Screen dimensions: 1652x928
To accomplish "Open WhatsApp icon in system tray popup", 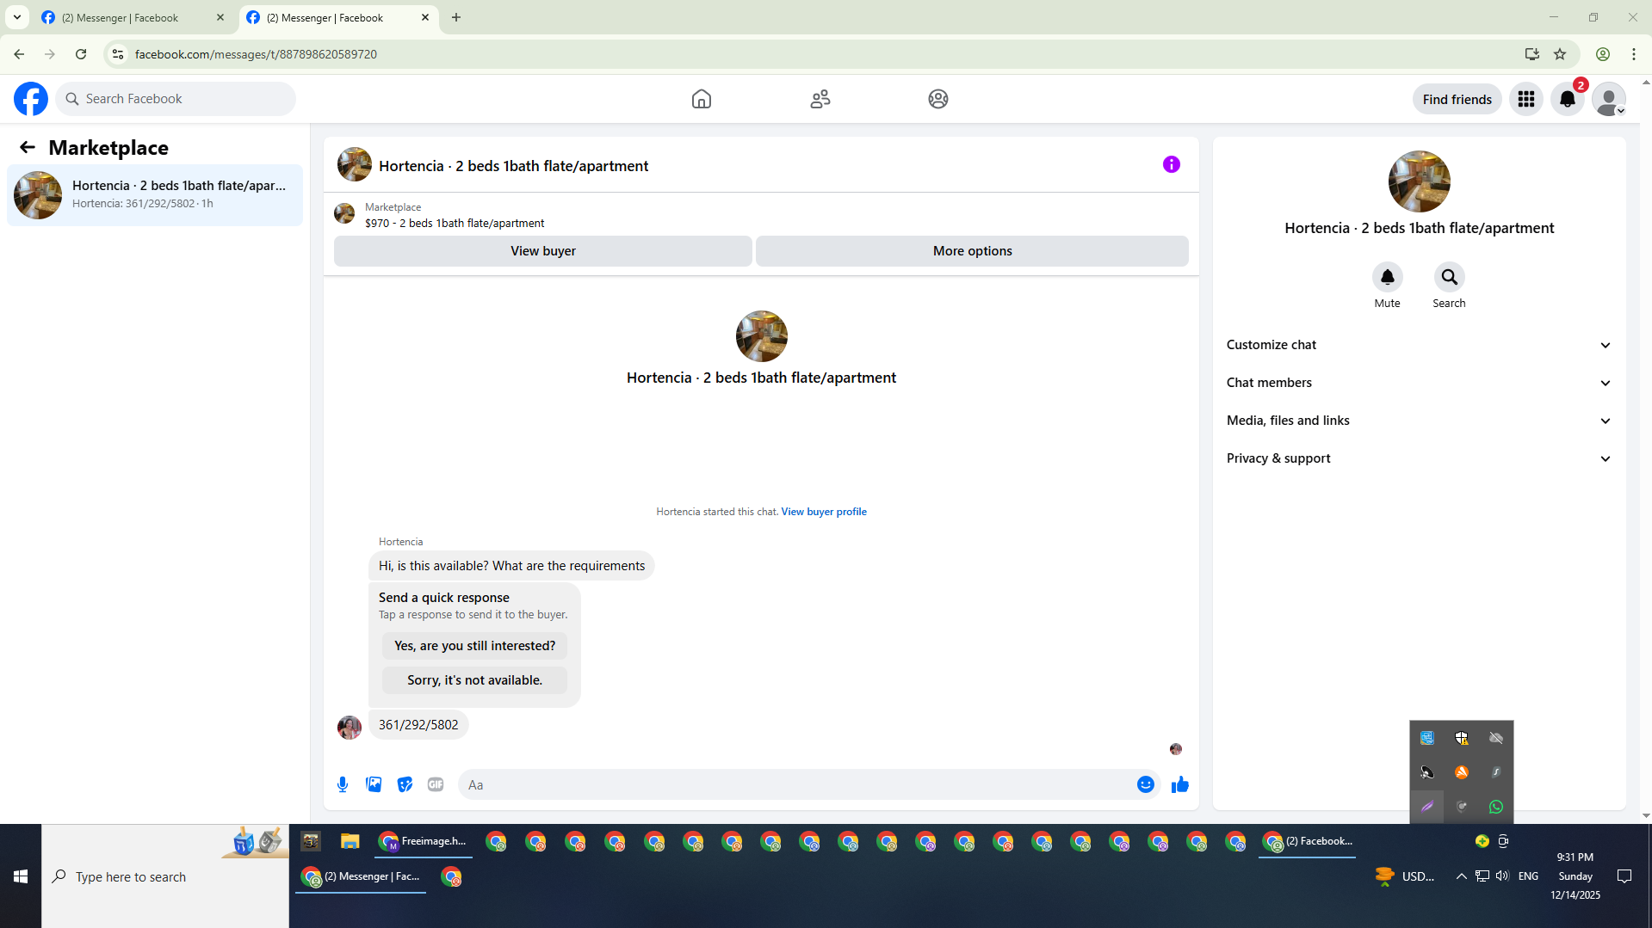I will click(1496, 807).
